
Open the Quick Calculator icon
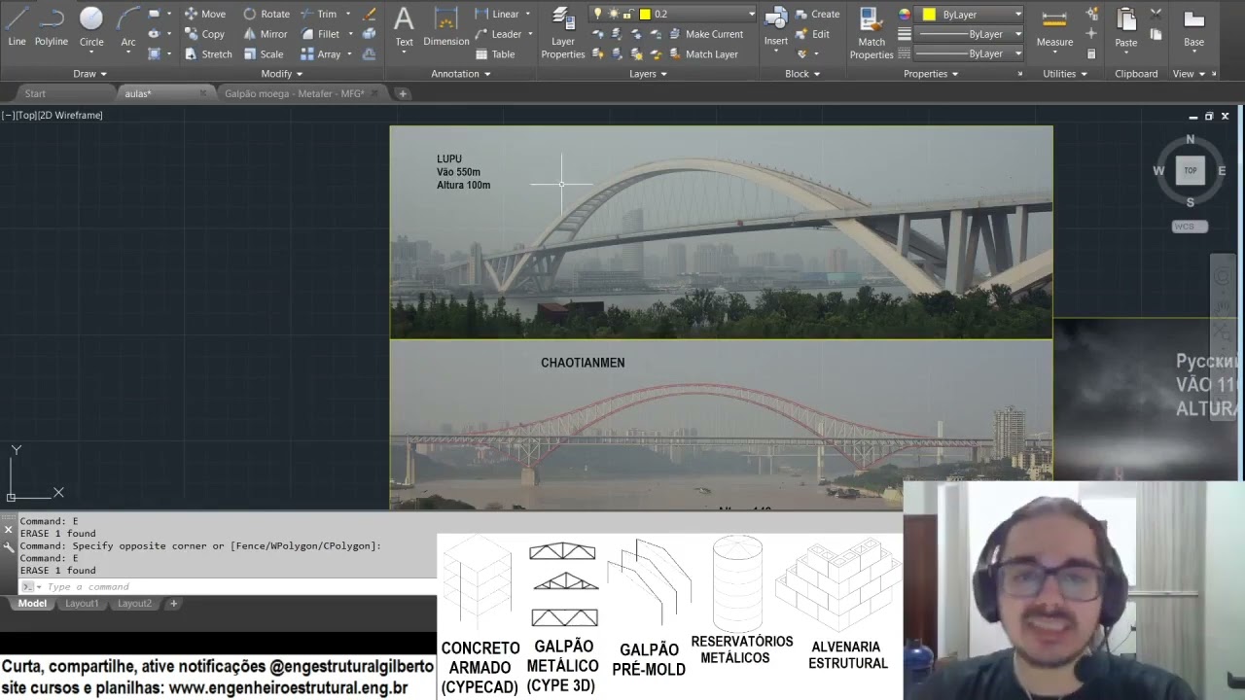tap(1091, 54)
